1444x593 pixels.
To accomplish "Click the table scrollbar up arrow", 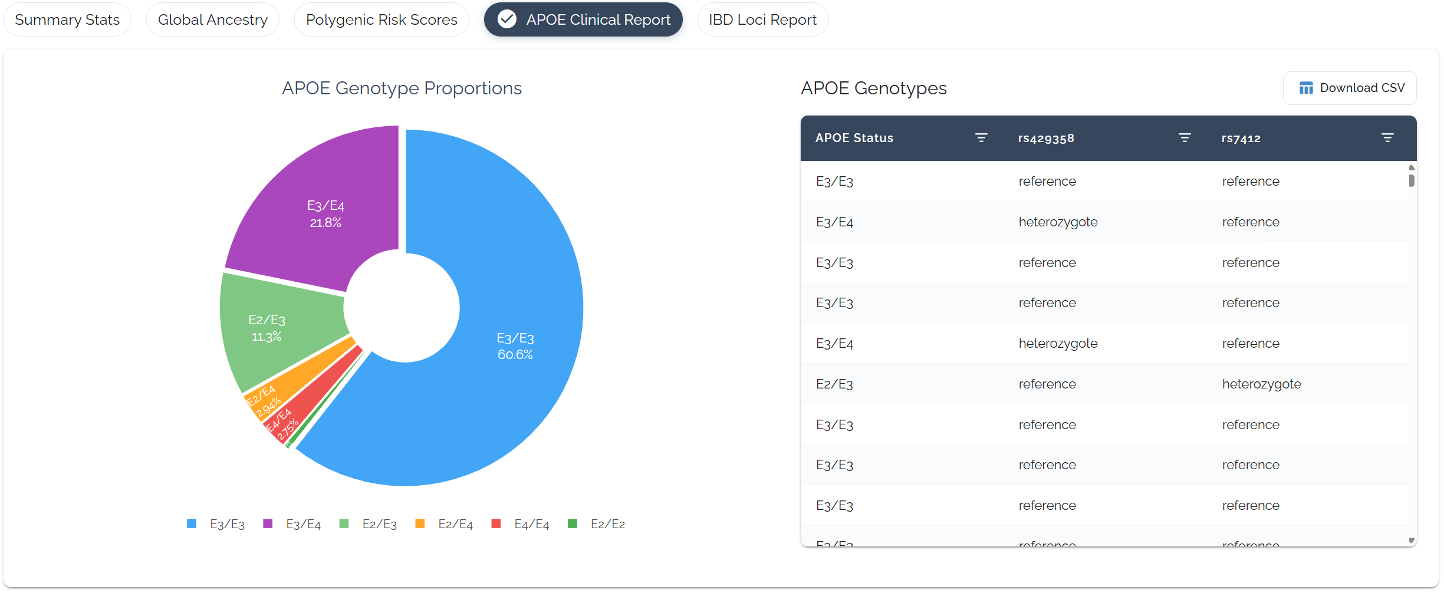I will [1412, 167].
